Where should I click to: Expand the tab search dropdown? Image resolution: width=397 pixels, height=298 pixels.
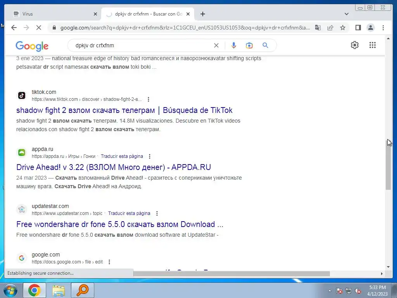click(x=347, y=14)
